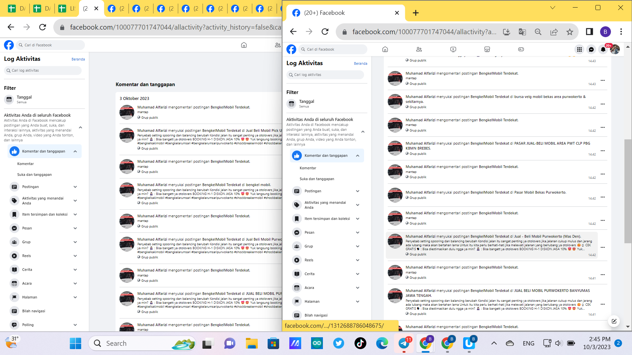Open the Marketplace icon in right window
The height and width of the screenshot is (355, 632).
click(487, 49)
